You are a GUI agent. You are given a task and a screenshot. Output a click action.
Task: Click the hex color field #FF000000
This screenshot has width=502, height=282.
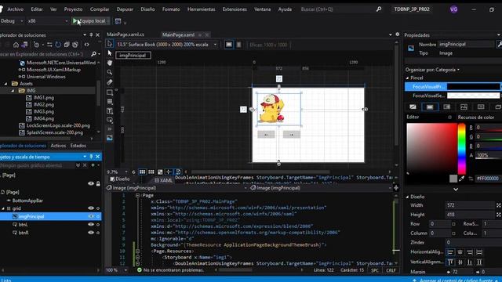[488, 179]
